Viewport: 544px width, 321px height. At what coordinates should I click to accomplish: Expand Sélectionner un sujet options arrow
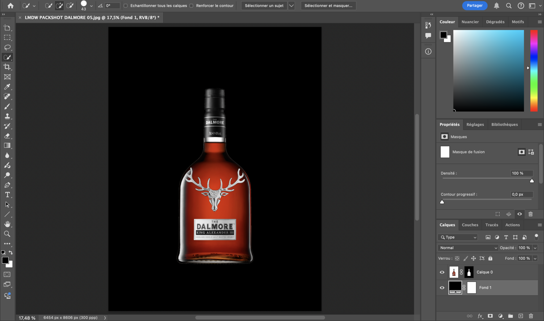pyautogui.click(x=291, y=6)
